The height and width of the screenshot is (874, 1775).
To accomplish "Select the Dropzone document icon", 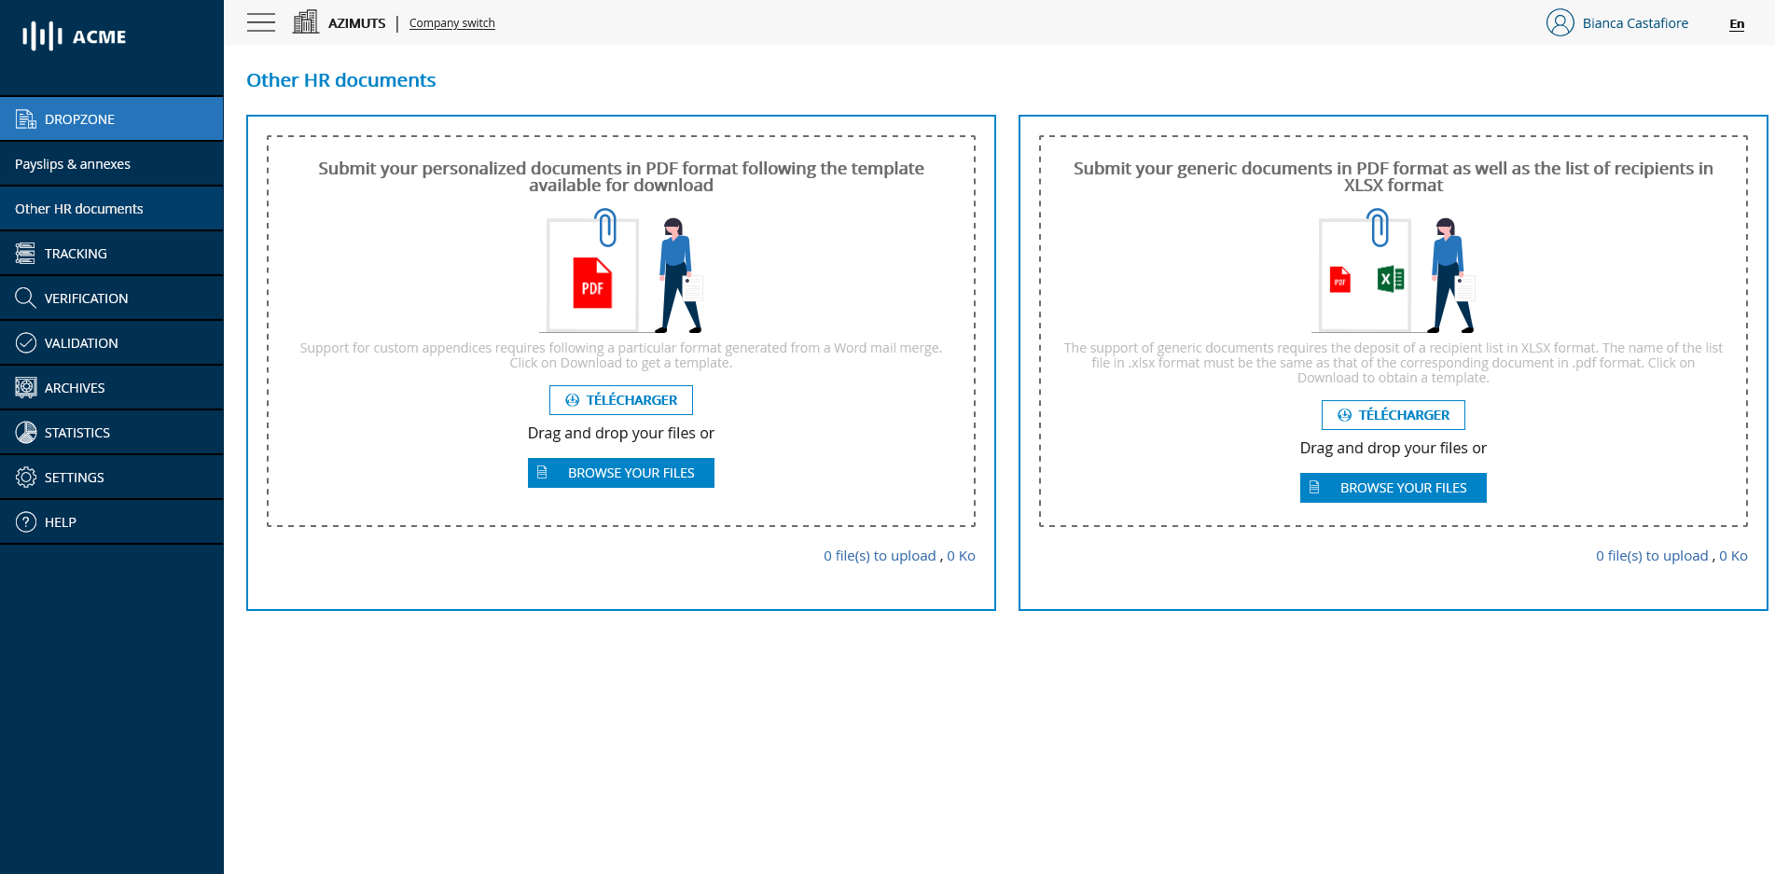I will pyautogui.click(x=25, y=118).
